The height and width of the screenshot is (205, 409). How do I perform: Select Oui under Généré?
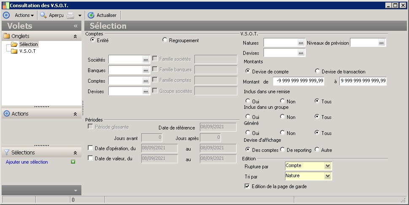coord(248,132)
